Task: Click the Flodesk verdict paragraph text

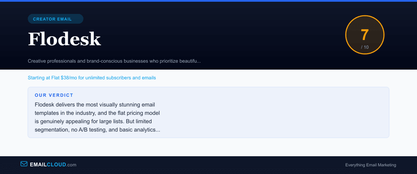Action: [x=97, y=117]
